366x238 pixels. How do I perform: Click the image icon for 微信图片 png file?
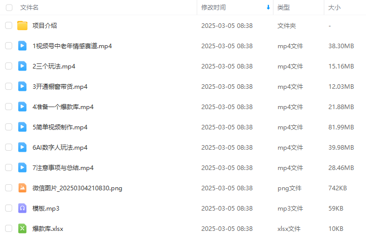(x=22, y=188)
